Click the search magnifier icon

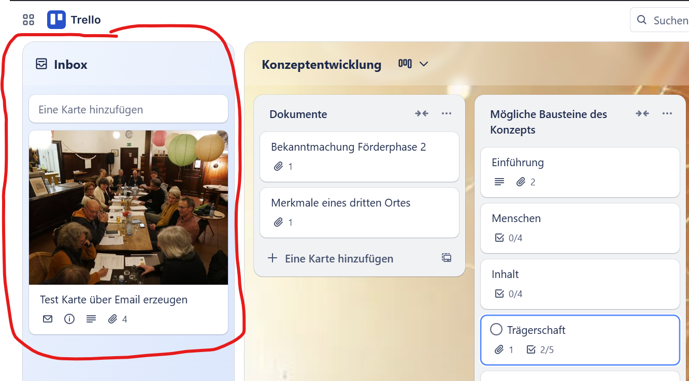pyautogui.click(x=642, y=20)
